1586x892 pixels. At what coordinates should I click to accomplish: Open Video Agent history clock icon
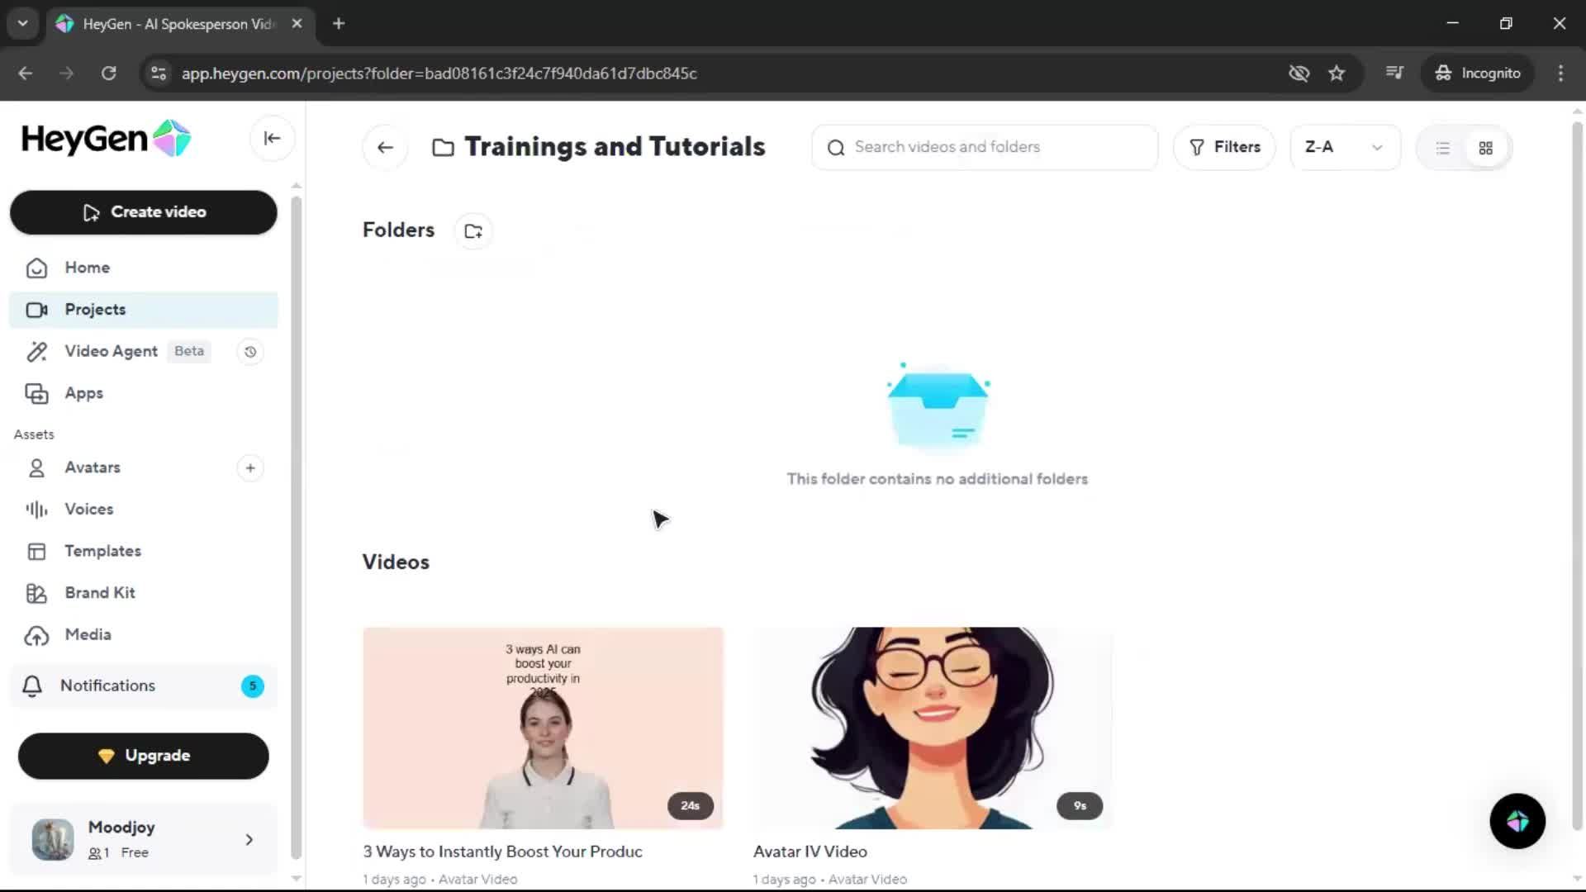pyautogui.click(x=250, y=352)
